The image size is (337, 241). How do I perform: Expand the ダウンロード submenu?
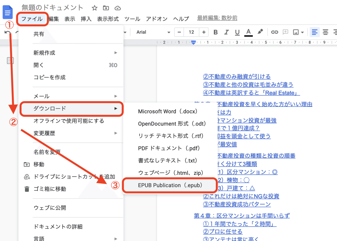(x=71, y=108)
